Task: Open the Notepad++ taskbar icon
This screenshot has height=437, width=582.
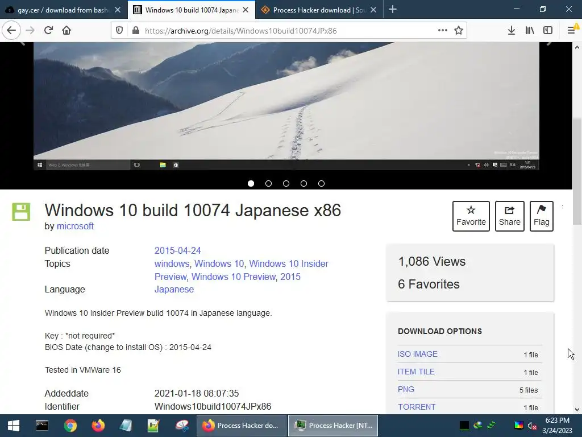Action: pyautogui.click(x=153, y=426)
